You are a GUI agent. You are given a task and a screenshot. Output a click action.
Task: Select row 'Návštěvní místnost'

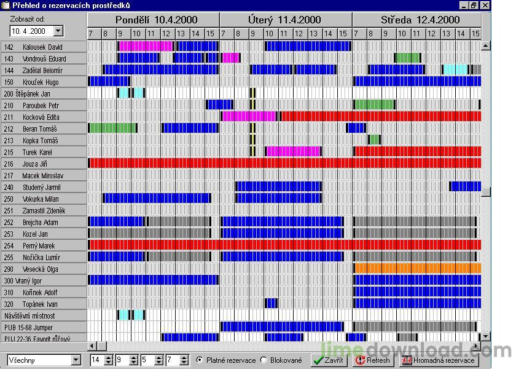click(x=44, y=316)
